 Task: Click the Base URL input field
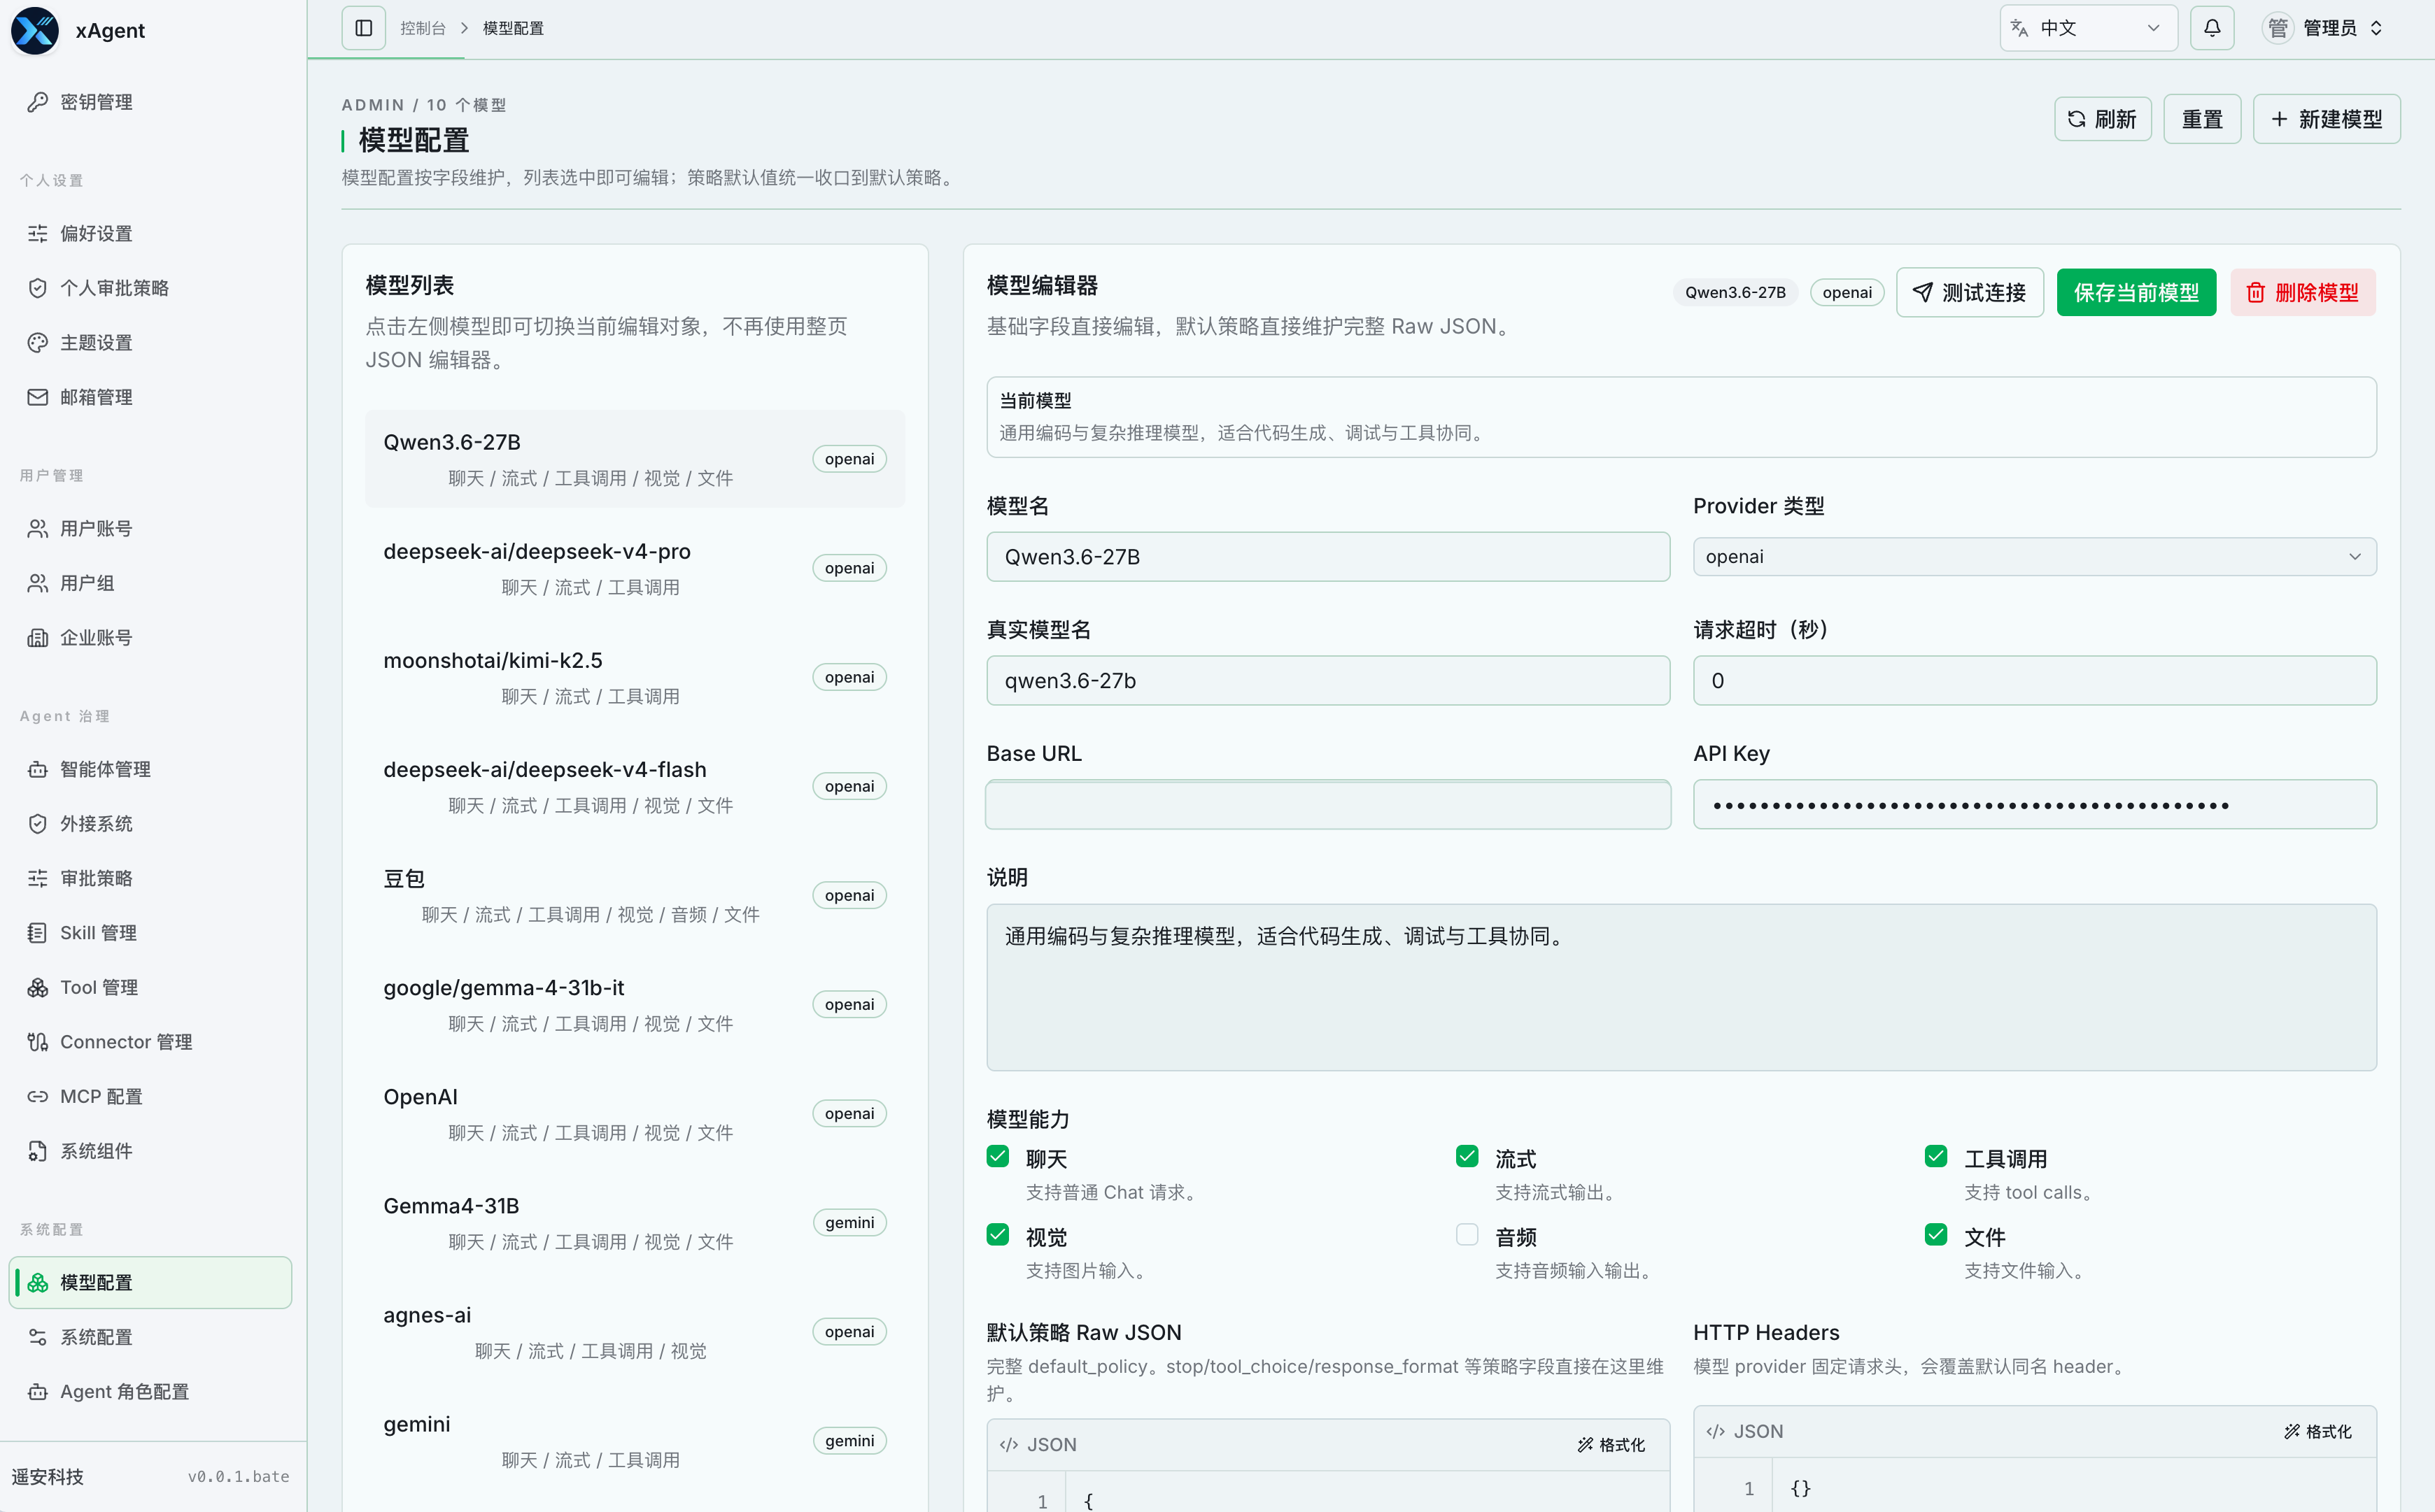[1327, 804]
